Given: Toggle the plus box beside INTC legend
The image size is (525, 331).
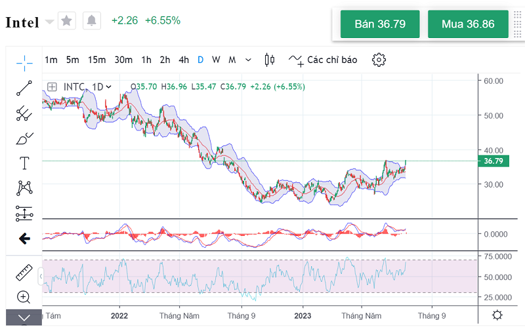Looking at the screenshot, I should [52, 87].
